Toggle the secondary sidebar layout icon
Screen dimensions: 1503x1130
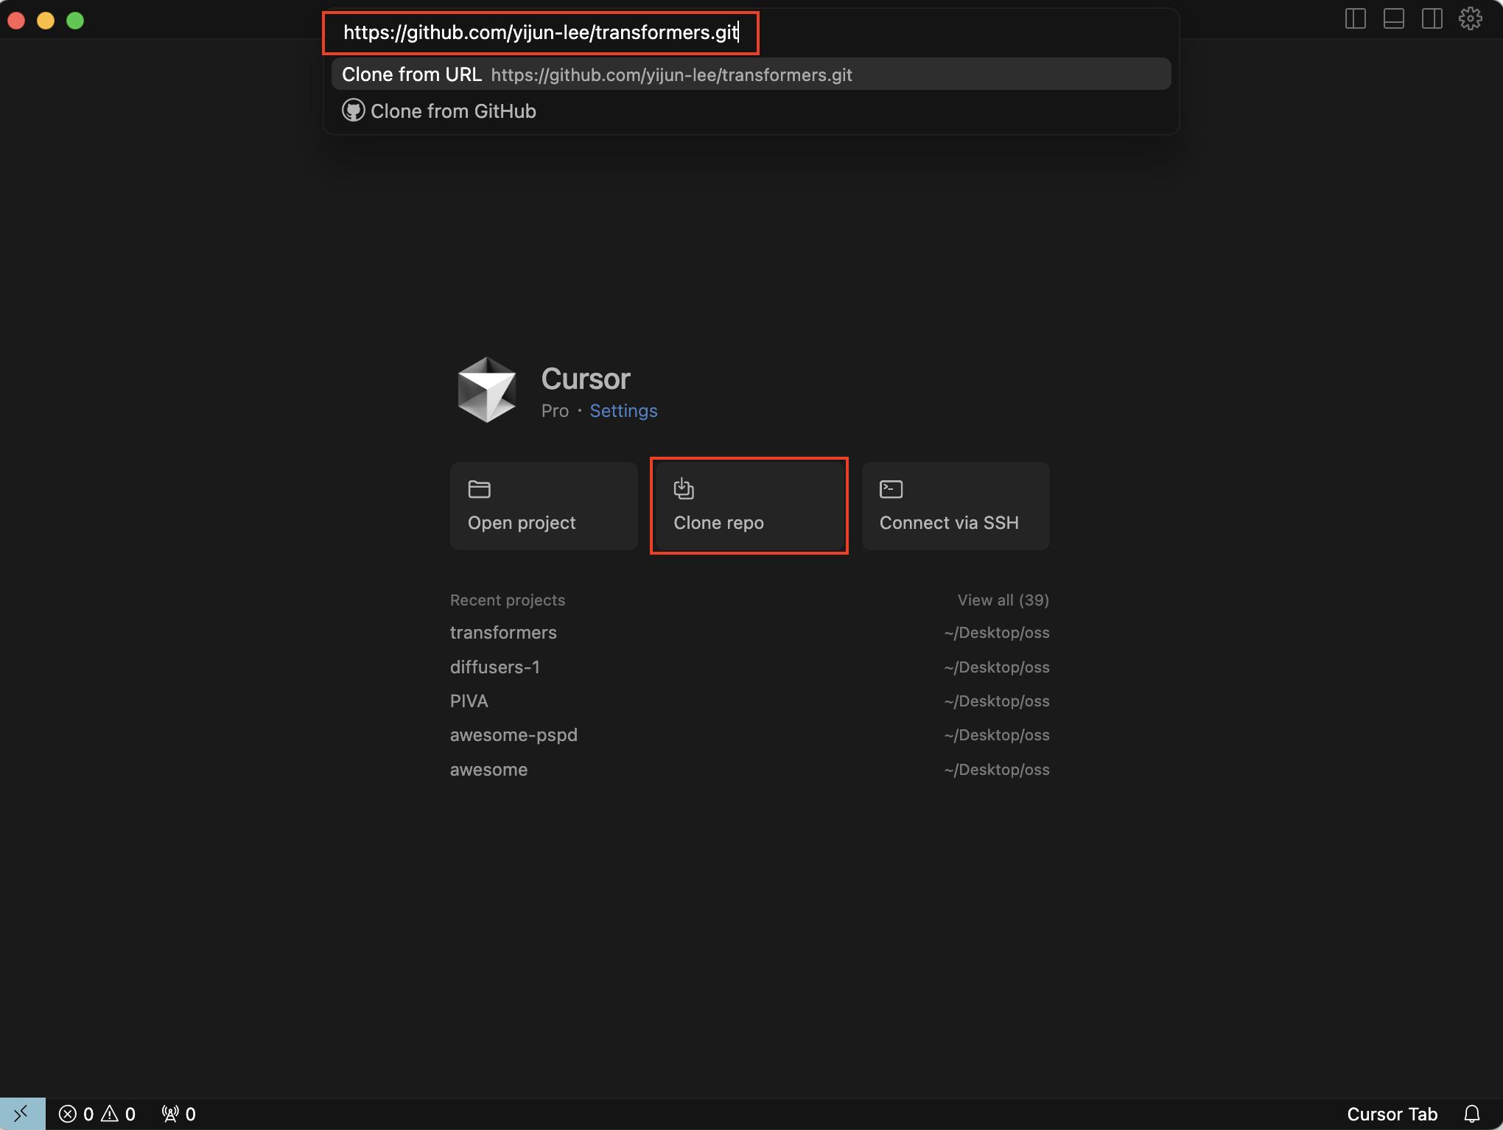pyautogui.click(x=1432, y=18)
